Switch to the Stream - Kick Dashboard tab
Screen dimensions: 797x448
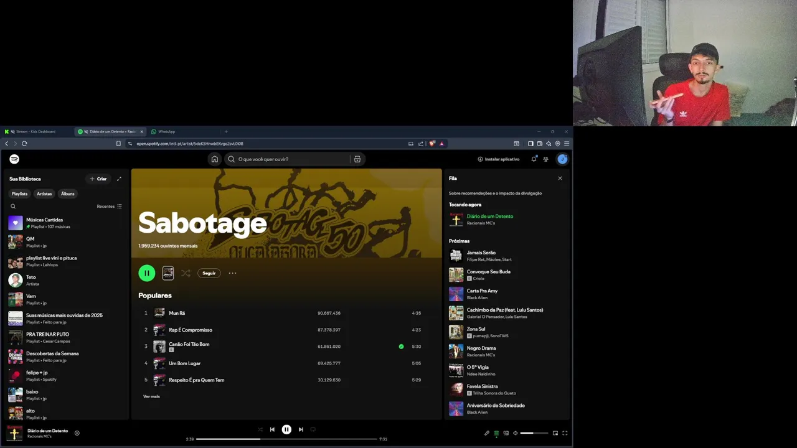click(x=36, y=132)
